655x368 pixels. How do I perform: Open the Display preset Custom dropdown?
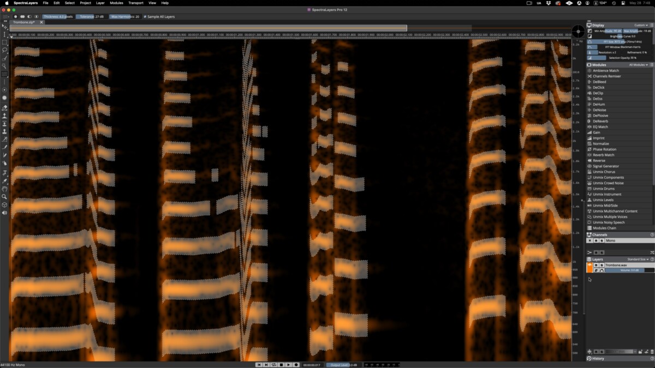pos(641,25)
